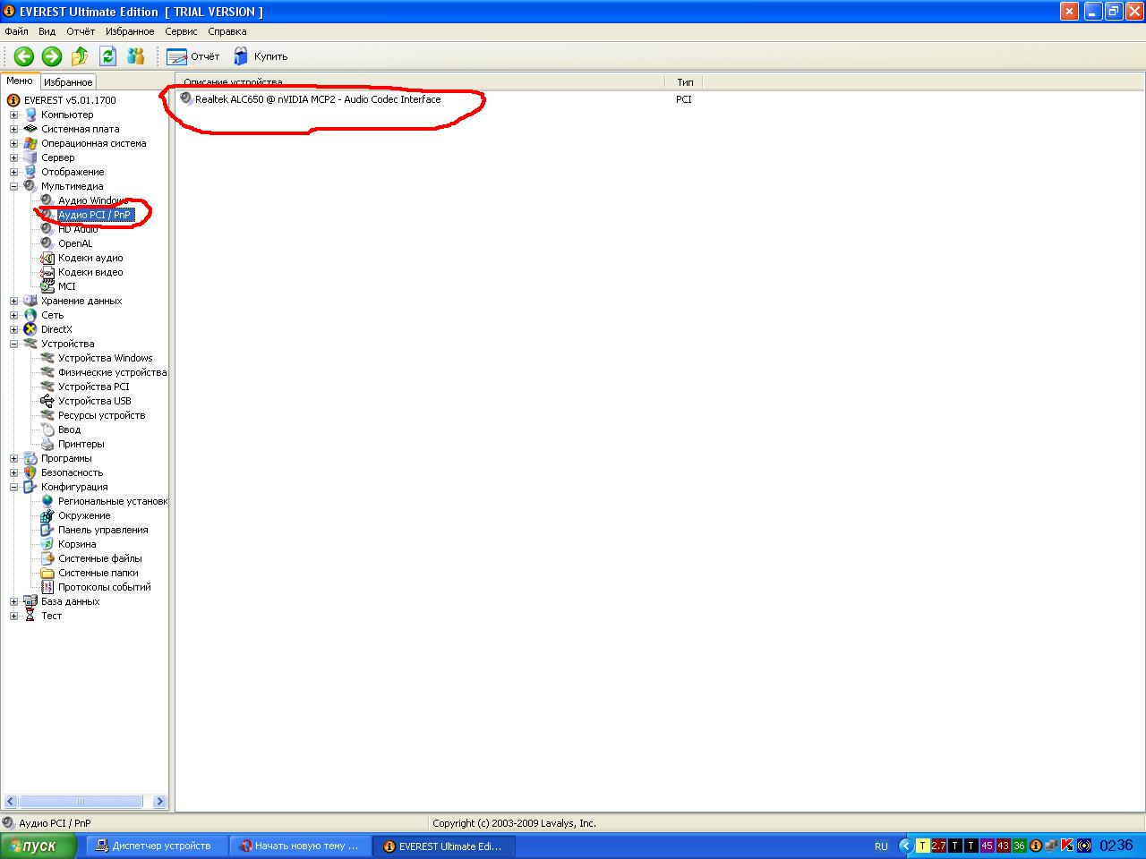
Task: Expand the Операционная система tree node
Action: click(x=13, y=143)
